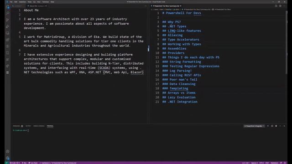Open the Search view in activity bar
This screenshot has height=164, width=292.
pyautogui.click(x=8, y=13)
